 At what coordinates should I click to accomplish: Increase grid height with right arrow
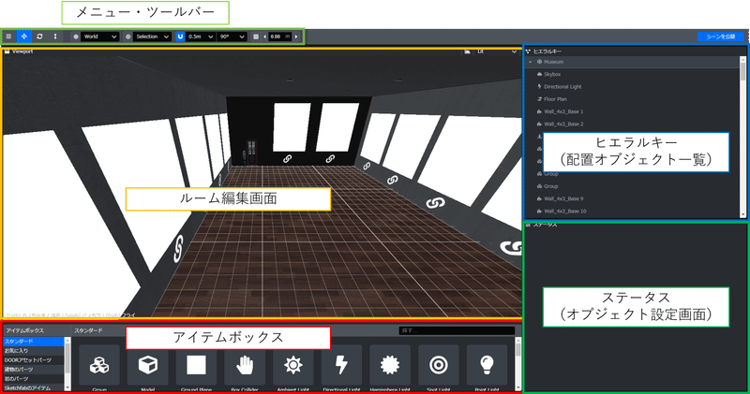pos(296,36)
